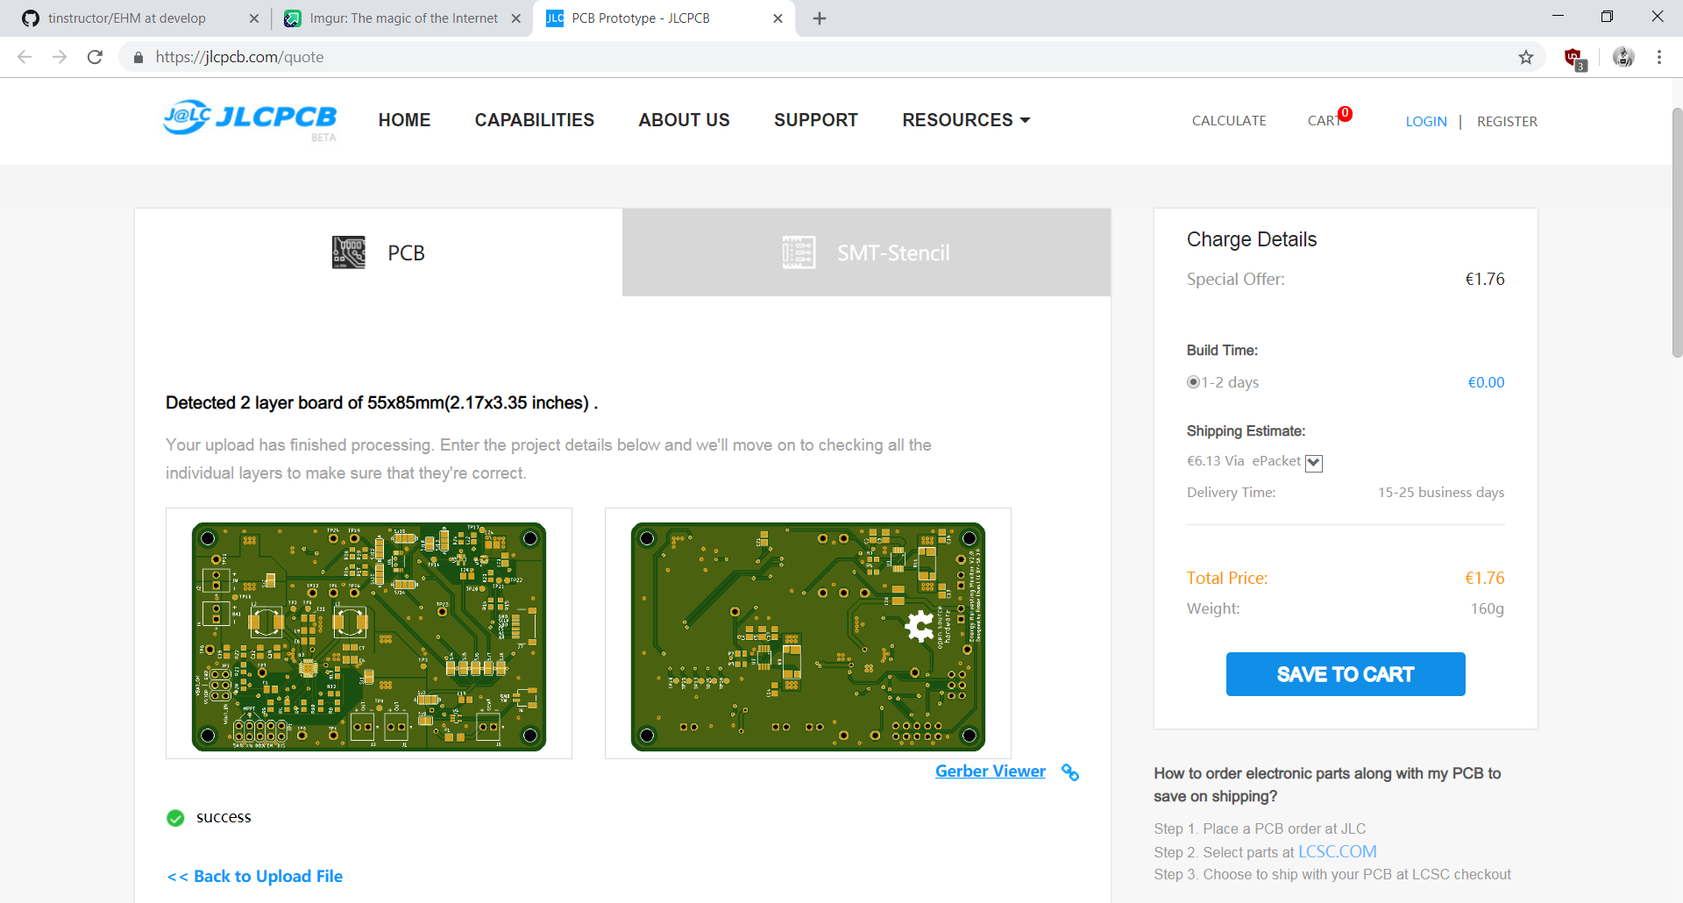Open the Chrome profile avatar

pos(1623,57)
